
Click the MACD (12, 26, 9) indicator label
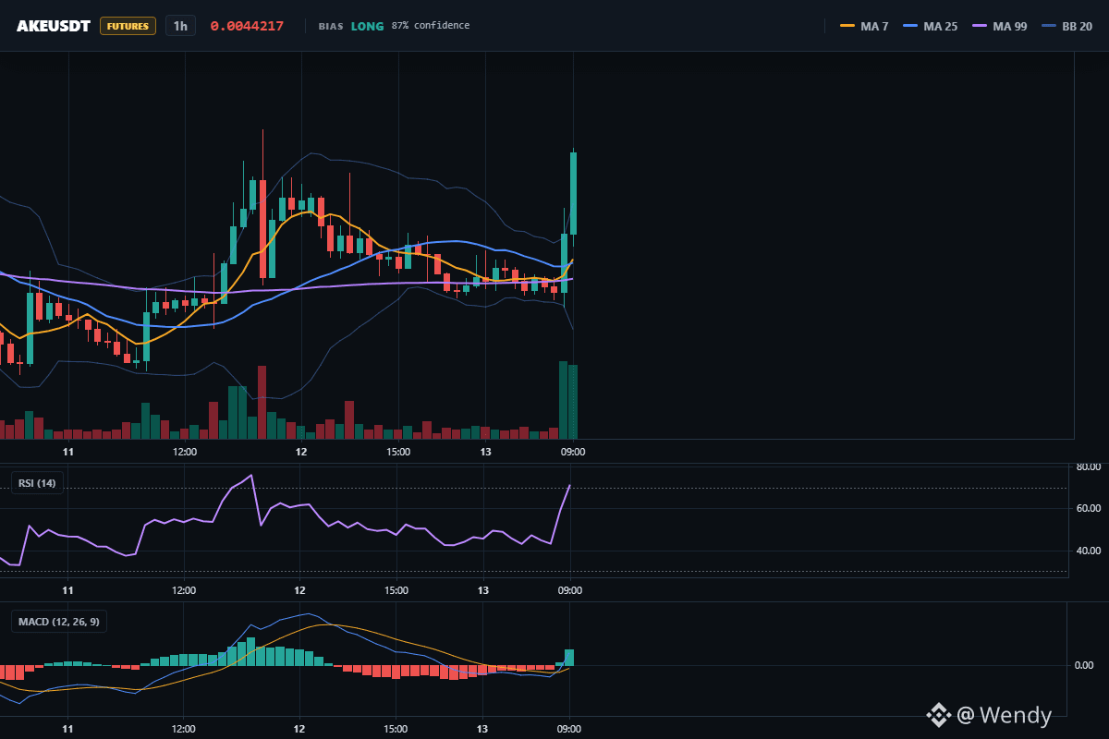point(58,621)
